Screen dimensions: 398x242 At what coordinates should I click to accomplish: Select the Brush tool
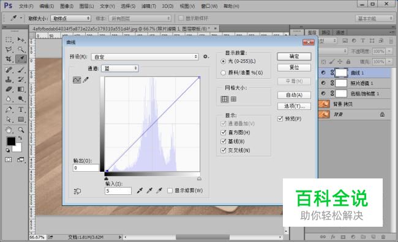[21, 70]
